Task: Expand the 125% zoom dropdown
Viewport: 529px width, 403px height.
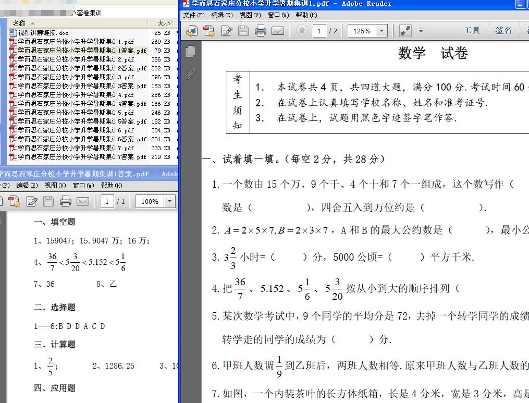Action: tap(382, 31)
